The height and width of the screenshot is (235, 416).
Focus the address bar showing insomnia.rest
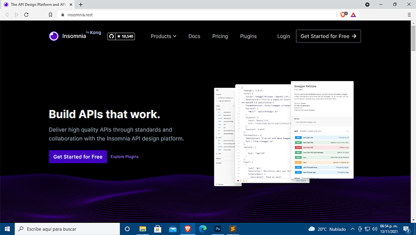[185, 15]
